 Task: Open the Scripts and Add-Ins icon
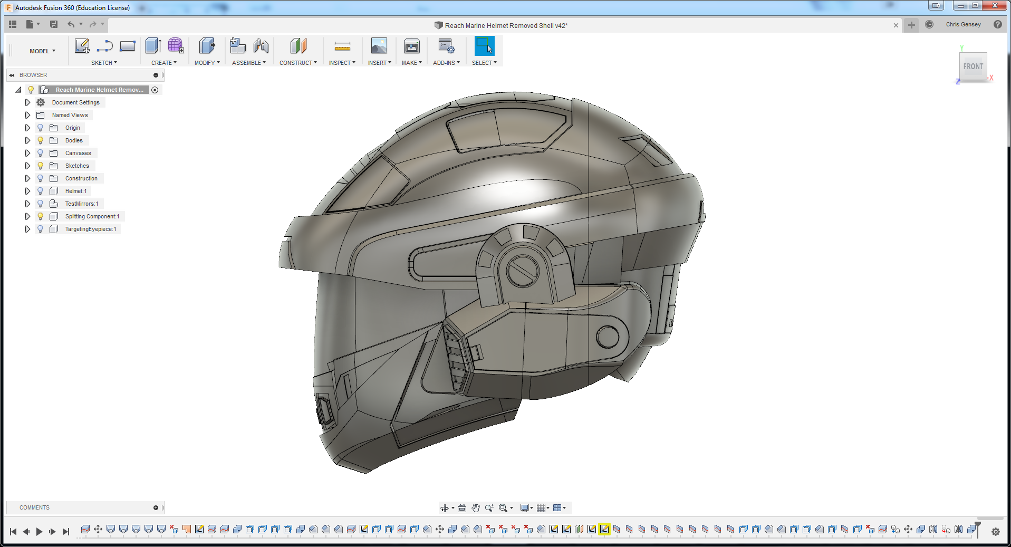pos(446,47)
